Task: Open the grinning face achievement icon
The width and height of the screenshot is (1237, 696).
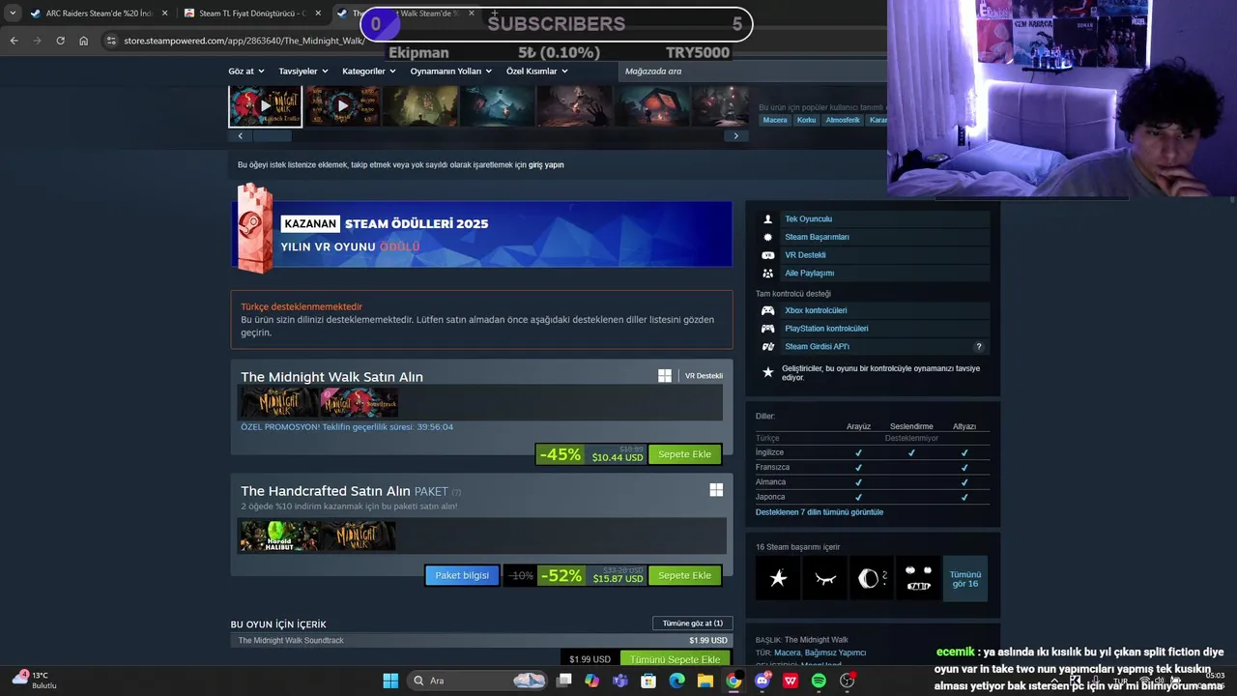Action: [x=918, y=578]
